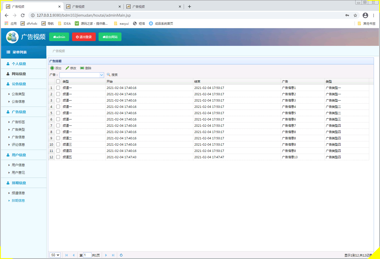
Task: Click the 菜单列表 sidebar header
Action: (24, 52)
